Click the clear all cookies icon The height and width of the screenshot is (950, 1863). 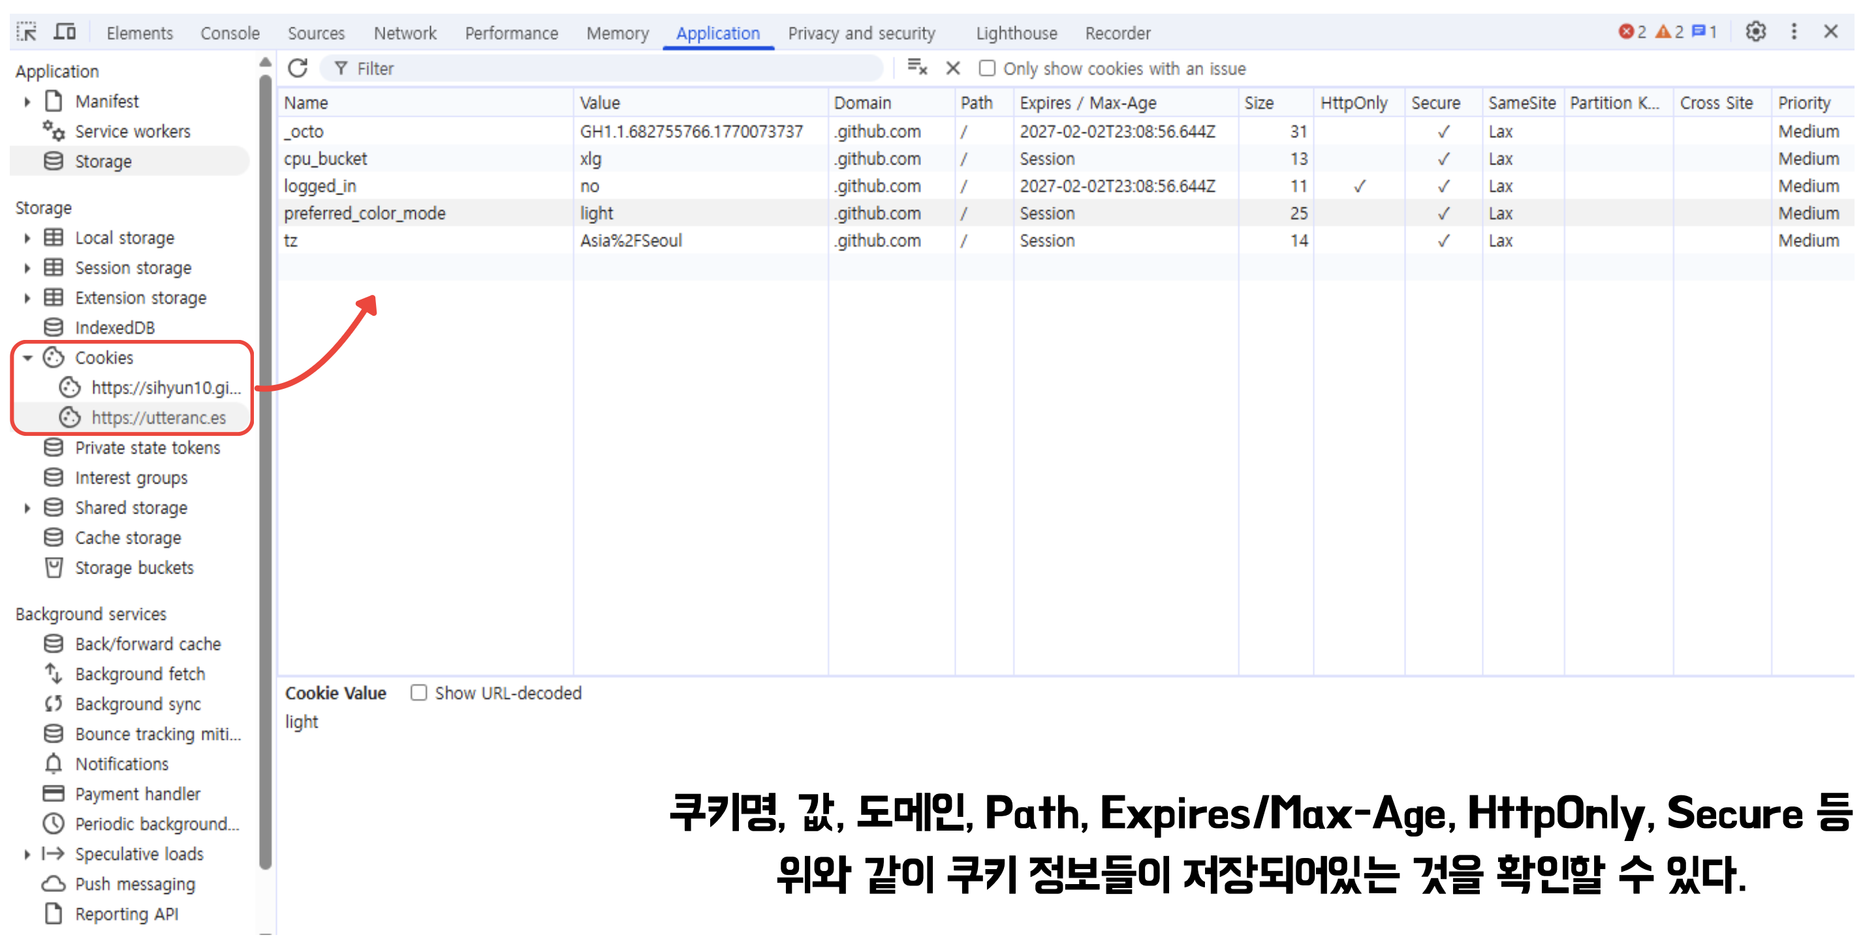[x=916, y=68]
